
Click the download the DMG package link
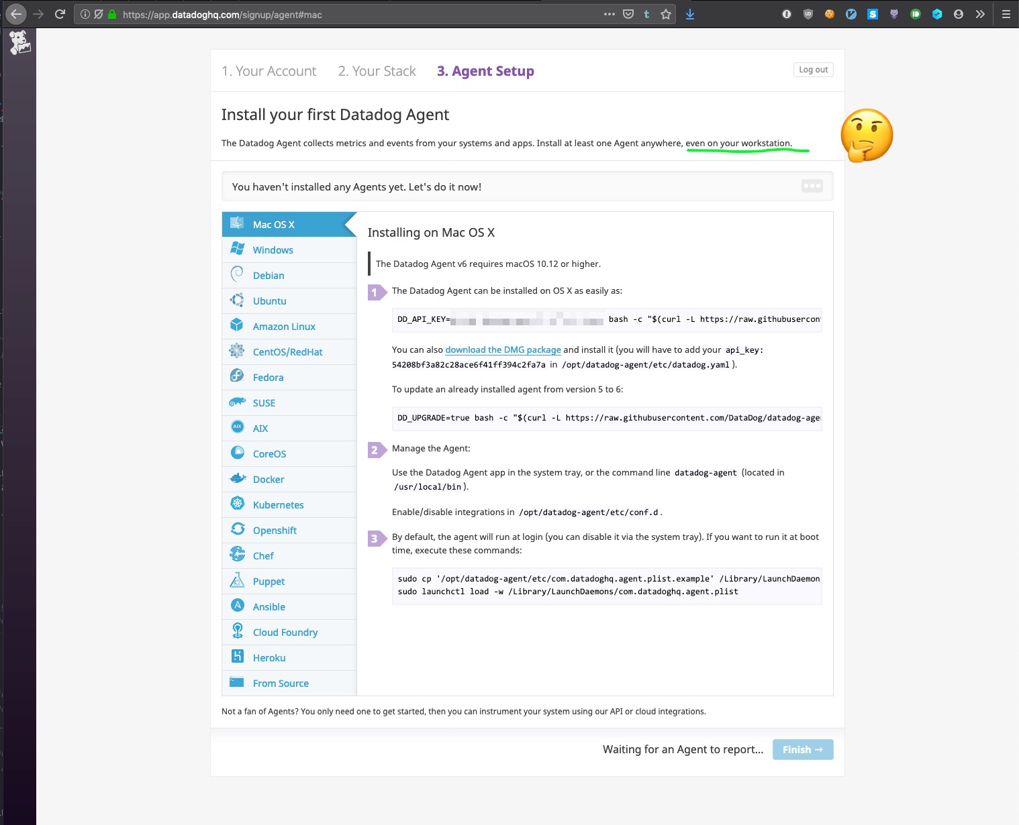click(503, 349)
